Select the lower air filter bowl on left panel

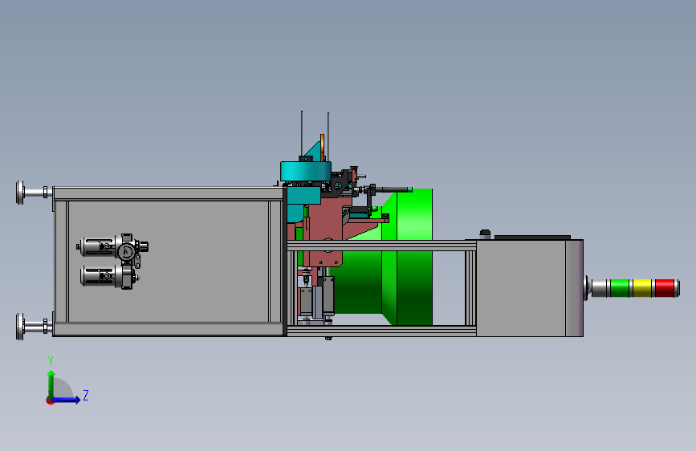[98, 276]
